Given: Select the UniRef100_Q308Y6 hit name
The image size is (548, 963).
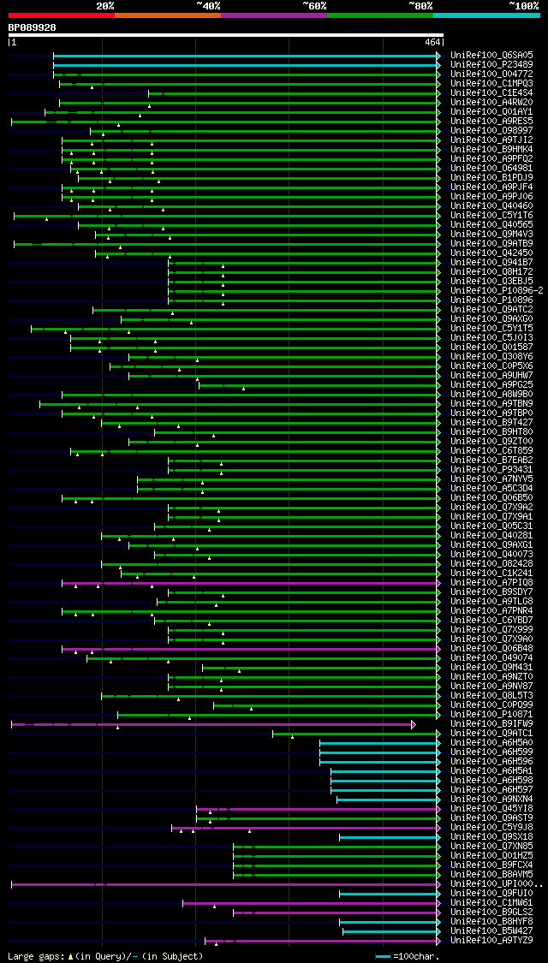Looking at the screenshot, I should [x=491, y=356].
